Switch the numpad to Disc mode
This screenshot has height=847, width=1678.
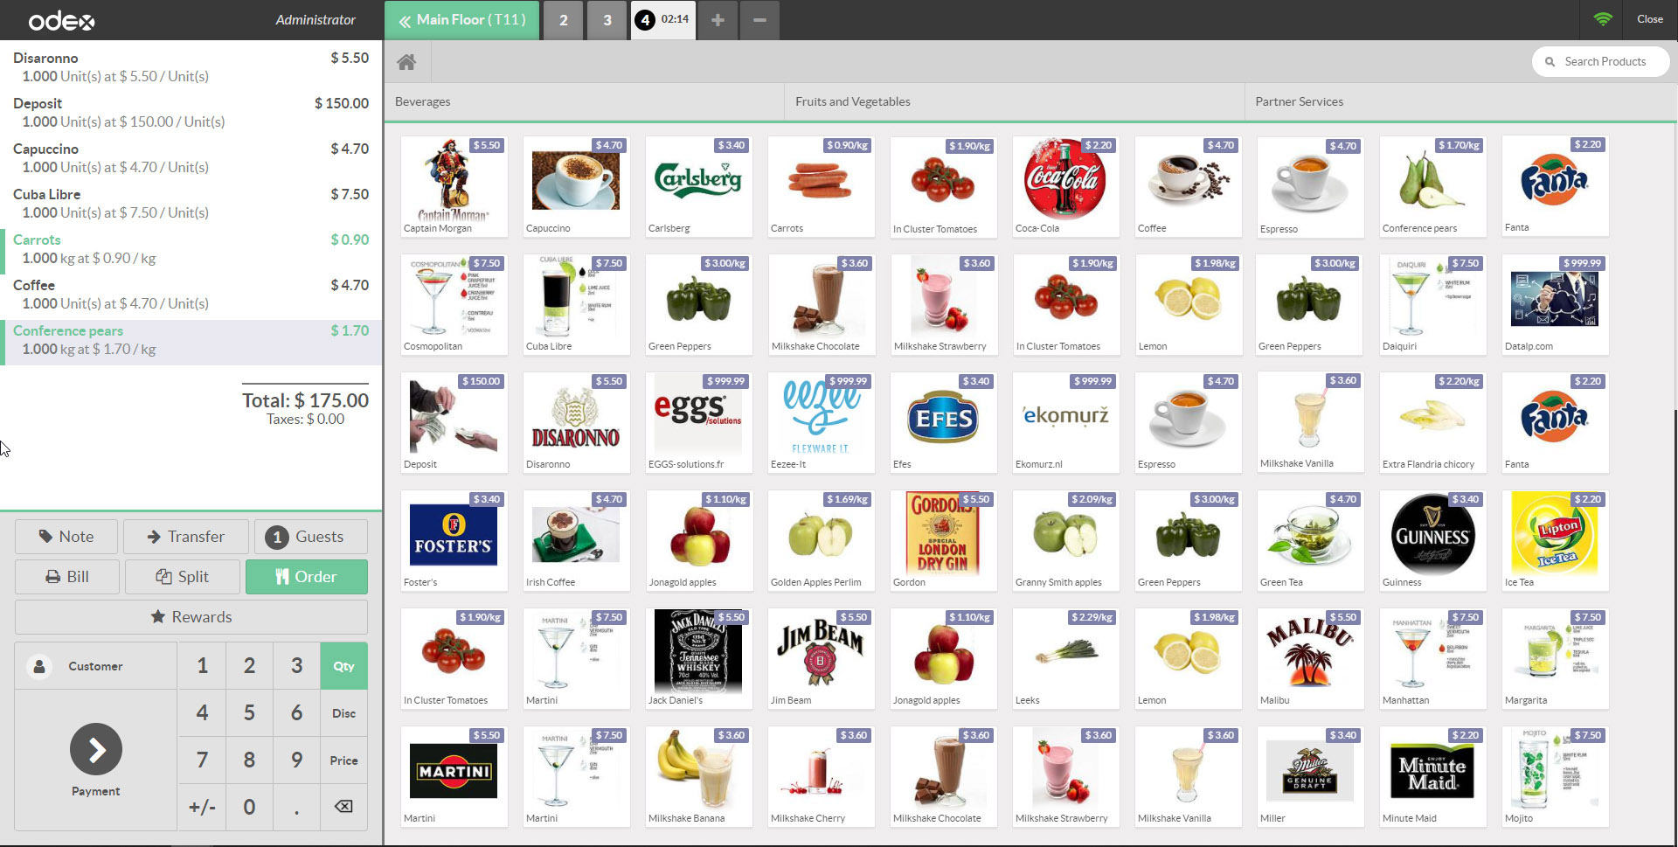coord(343,713)
